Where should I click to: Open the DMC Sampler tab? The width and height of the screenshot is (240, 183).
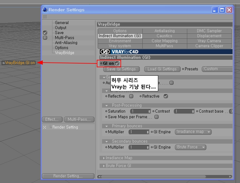tap(209, 31)
